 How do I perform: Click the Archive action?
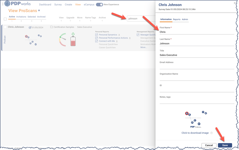(x=102, y=18)
